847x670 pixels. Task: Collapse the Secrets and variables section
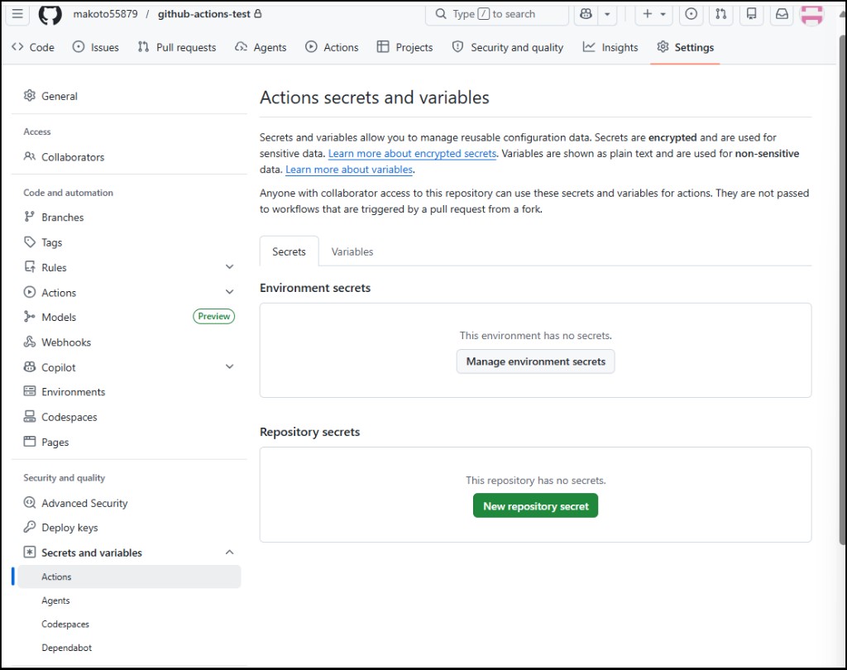230,553
